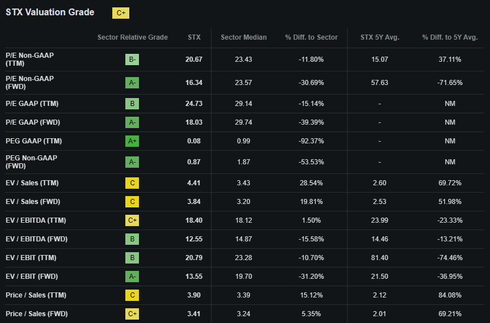Click the C+ overall valuation grade badge
Screen dimensions: 490x323
click(120, 13)
